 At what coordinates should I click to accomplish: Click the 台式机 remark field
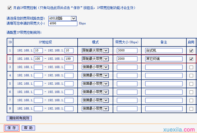tap(164, 50)
